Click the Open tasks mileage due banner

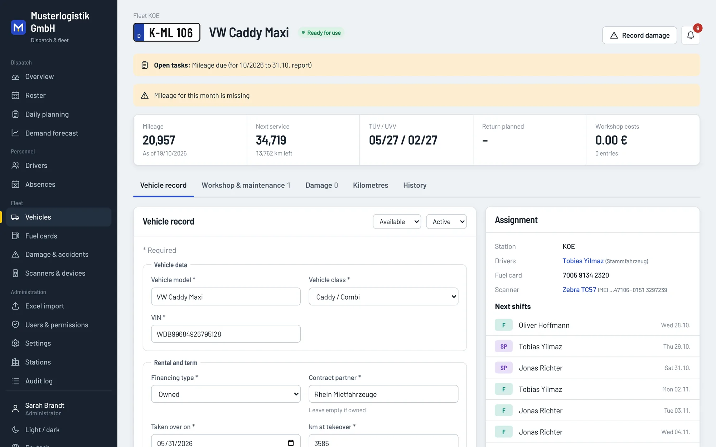coord(416,65)
